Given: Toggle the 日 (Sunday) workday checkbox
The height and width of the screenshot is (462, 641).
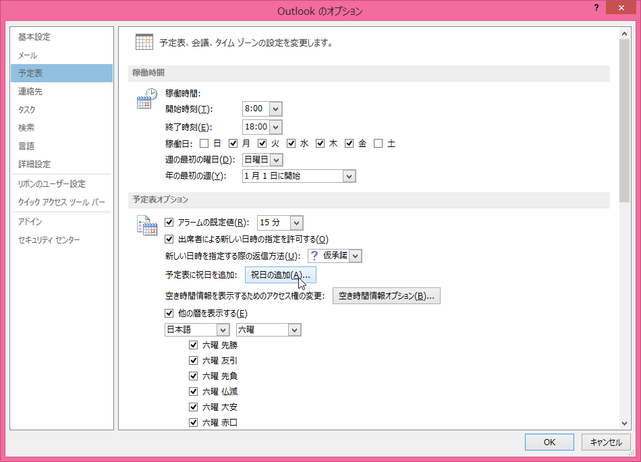Looking at the screenshot, I should [x=204, y=144].
